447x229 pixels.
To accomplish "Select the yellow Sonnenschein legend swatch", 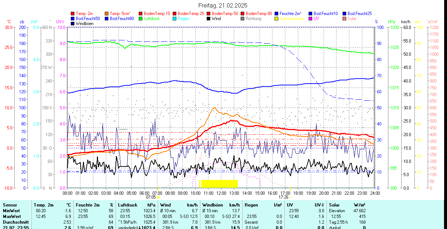I will (x=277, y=19).
